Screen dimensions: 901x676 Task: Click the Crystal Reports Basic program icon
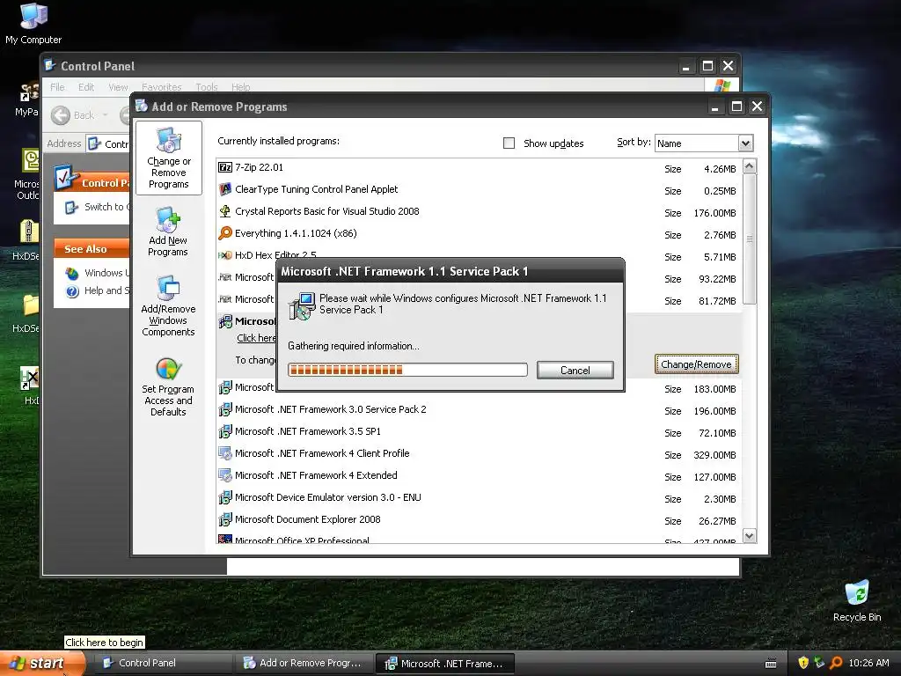[225, 211]
